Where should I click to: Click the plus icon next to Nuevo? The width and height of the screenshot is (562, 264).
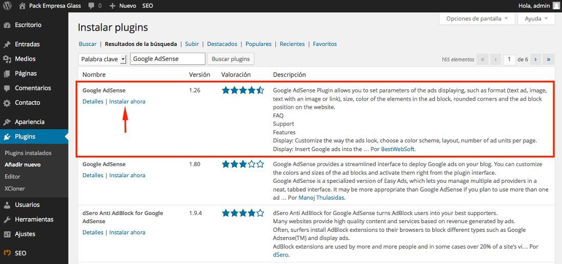[112, 6]
